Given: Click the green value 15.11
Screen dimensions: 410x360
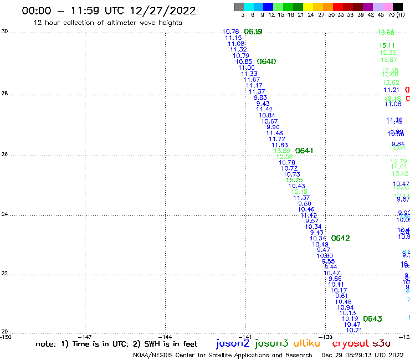Looking at the screenshot, I should pyautogui.click(x=387, y=46).
